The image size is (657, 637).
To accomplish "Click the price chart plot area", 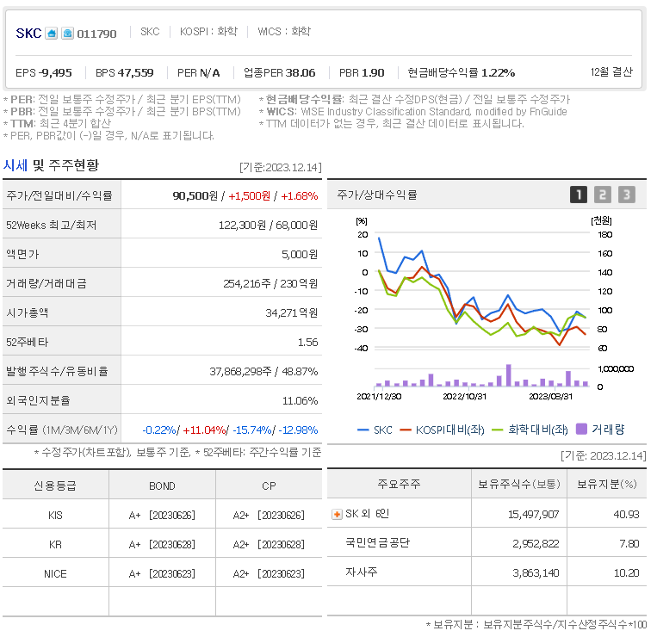I will [x=482, y=290].
